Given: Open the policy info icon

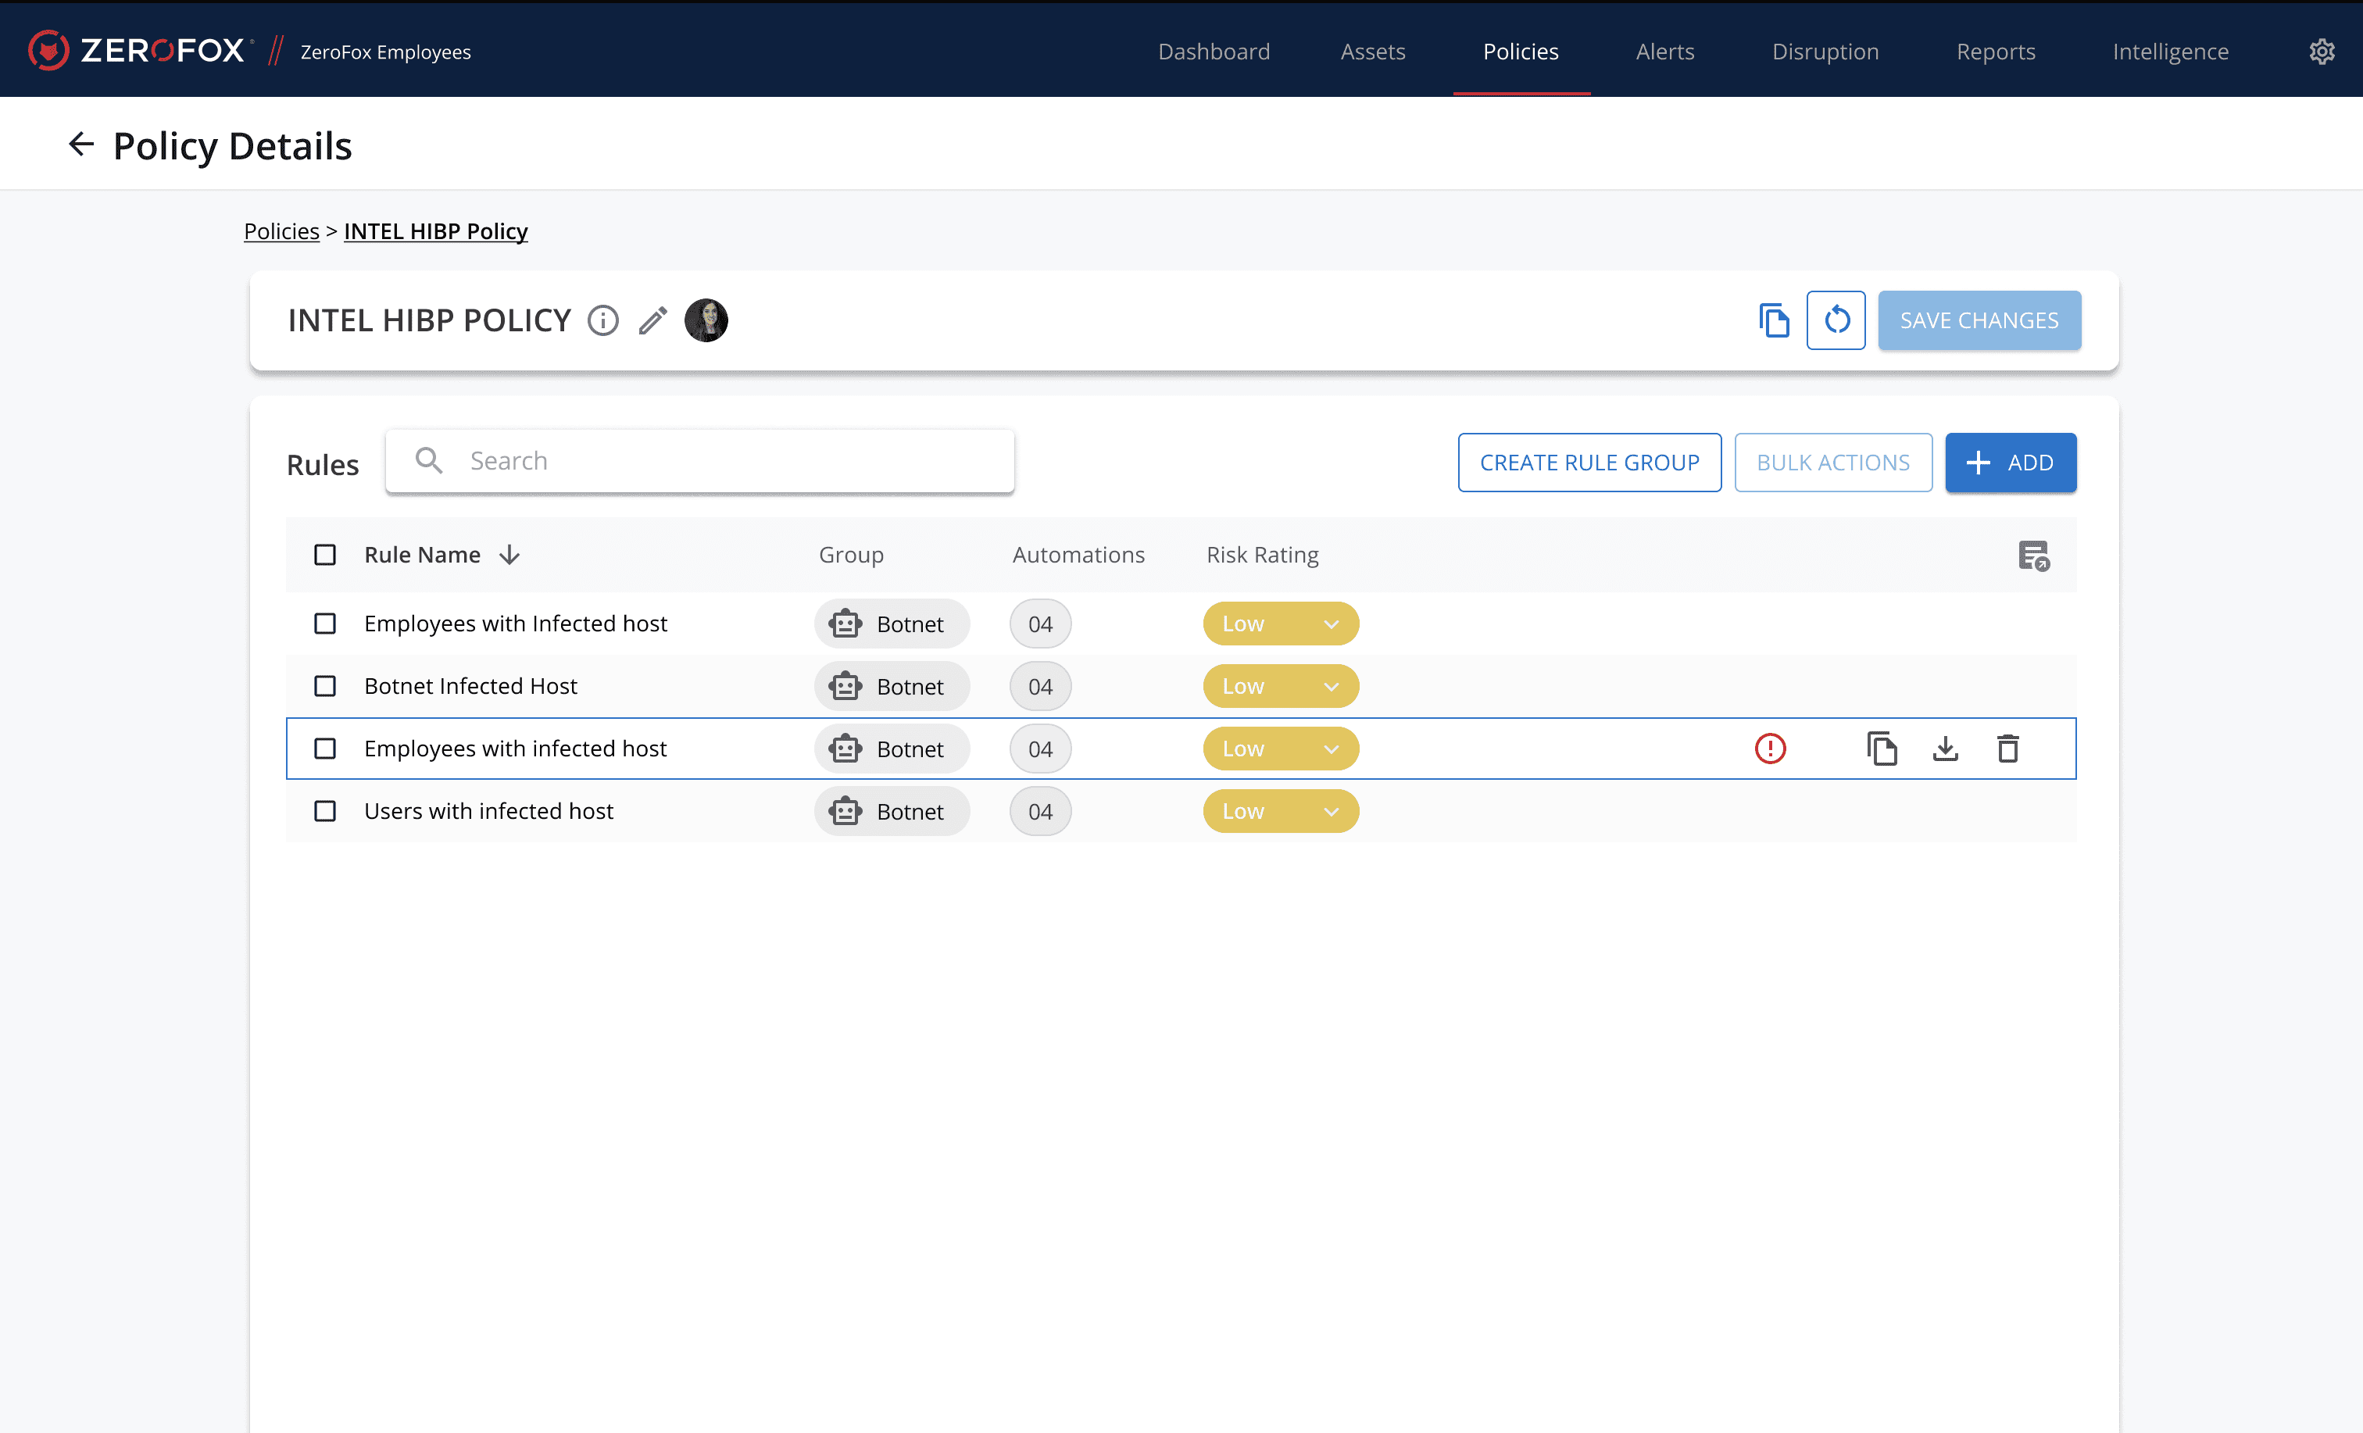Looking at the screenshot, I should point(602,320).
